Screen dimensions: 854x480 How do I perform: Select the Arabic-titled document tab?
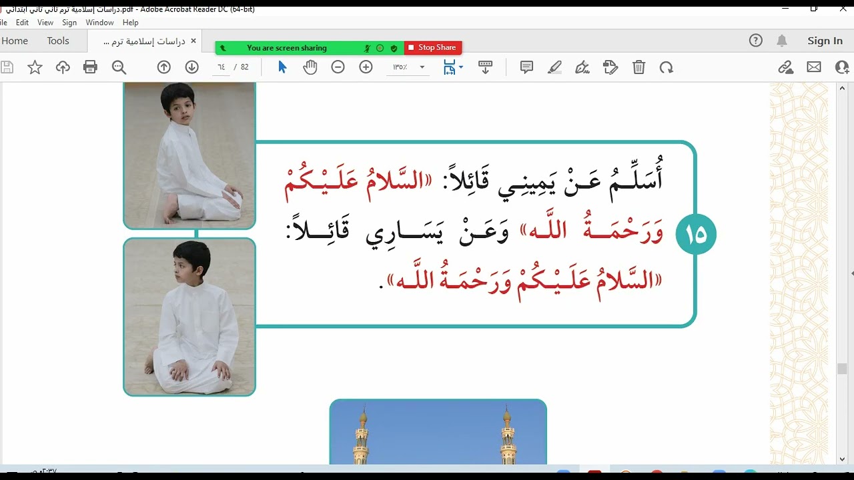(x=143, y=41)
